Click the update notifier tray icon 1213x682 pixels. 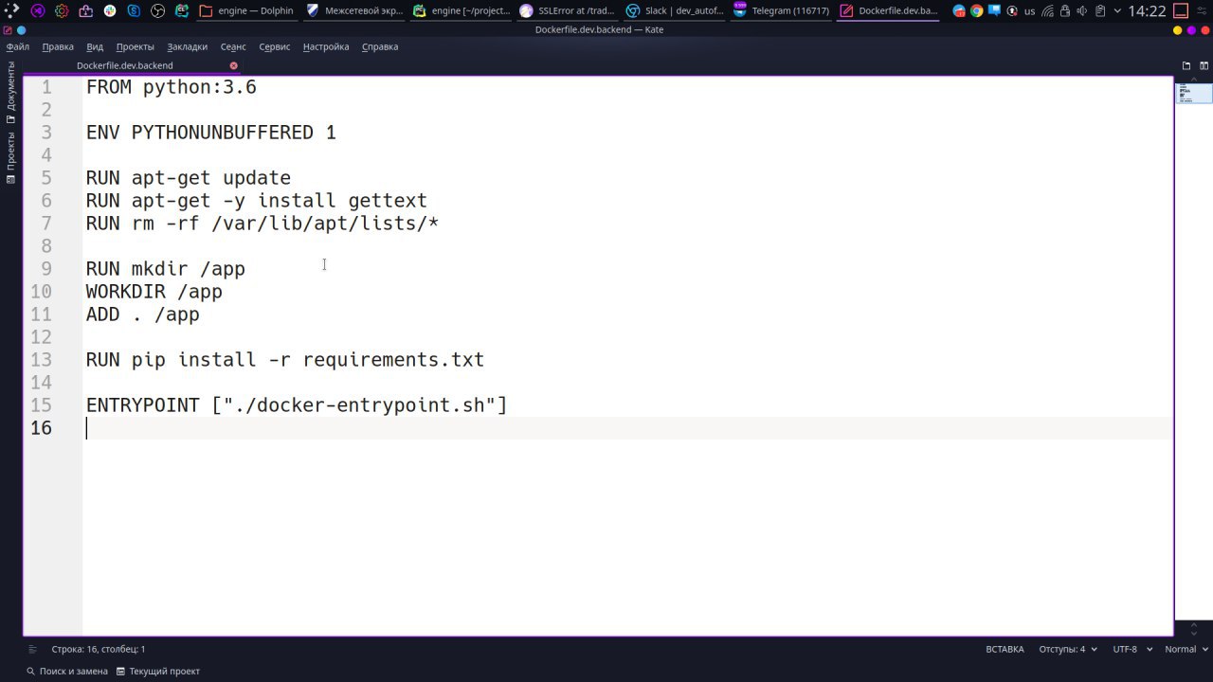click(x=1010, y=11)
